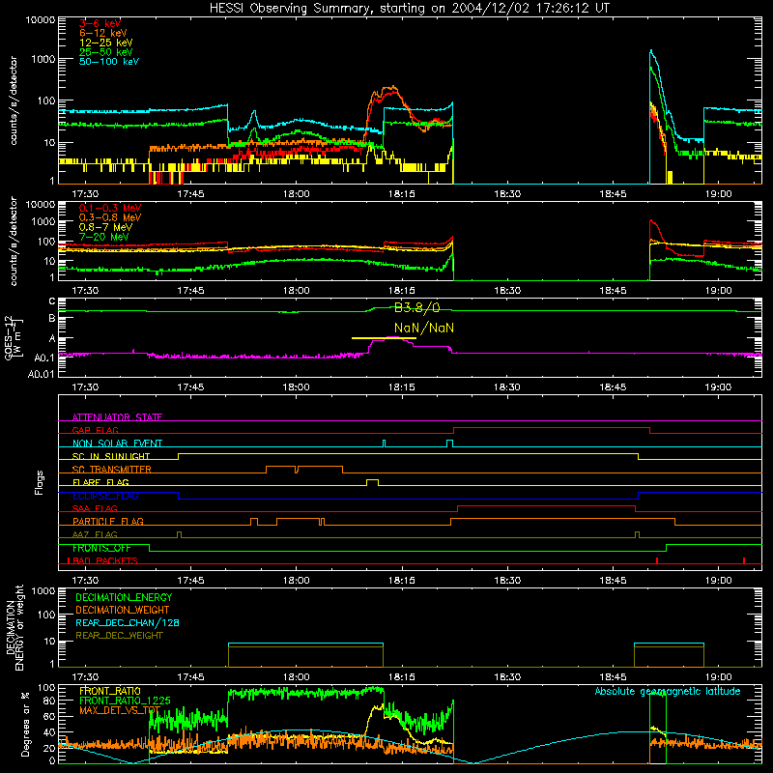This screenshot has height=773, width=773.
Task: Click the DECIMATION ENERGY or weight axis title
Action: (x=14, y=627)
